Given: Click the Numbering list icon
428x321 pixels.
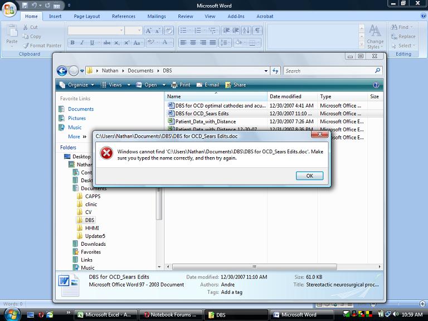Looking at the screenshot, I should click(198, 30).
